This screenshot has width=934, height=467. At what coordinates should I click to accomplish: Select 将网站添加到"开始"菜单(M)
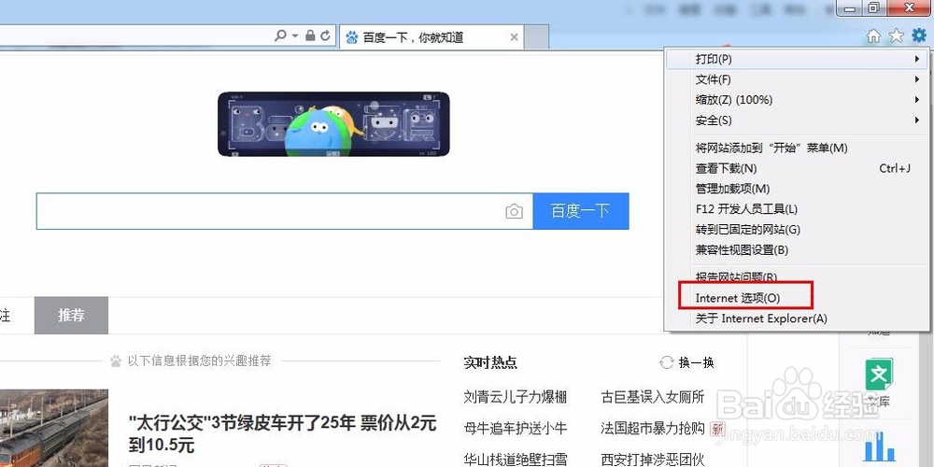pyautogui.click(x=797, y=148)
